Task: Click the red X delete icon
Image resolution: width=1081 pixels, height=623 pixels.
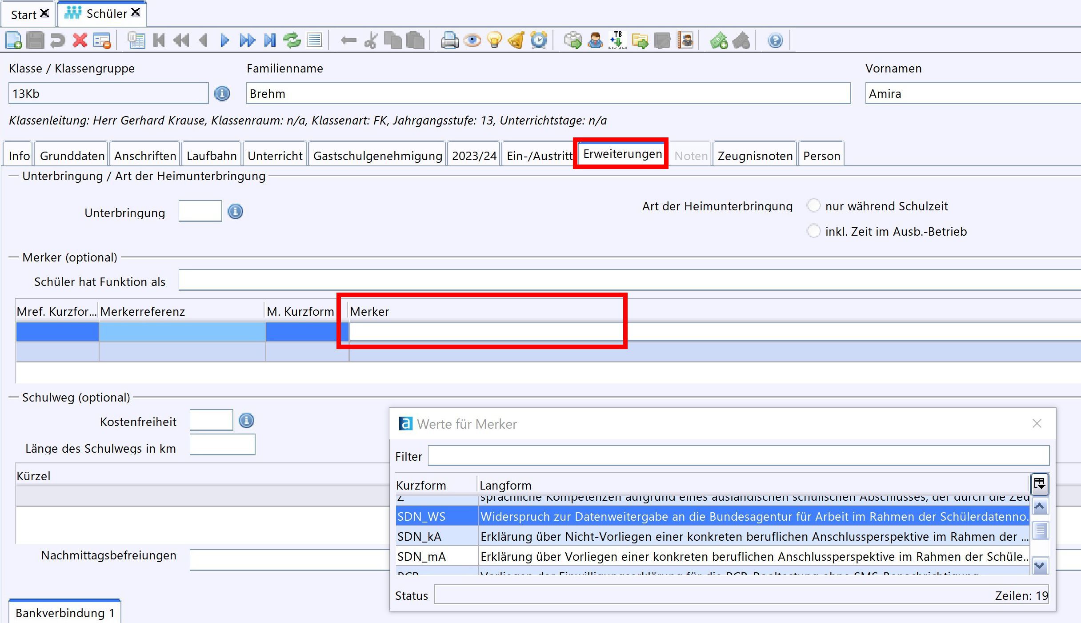Action: [80, 40]
